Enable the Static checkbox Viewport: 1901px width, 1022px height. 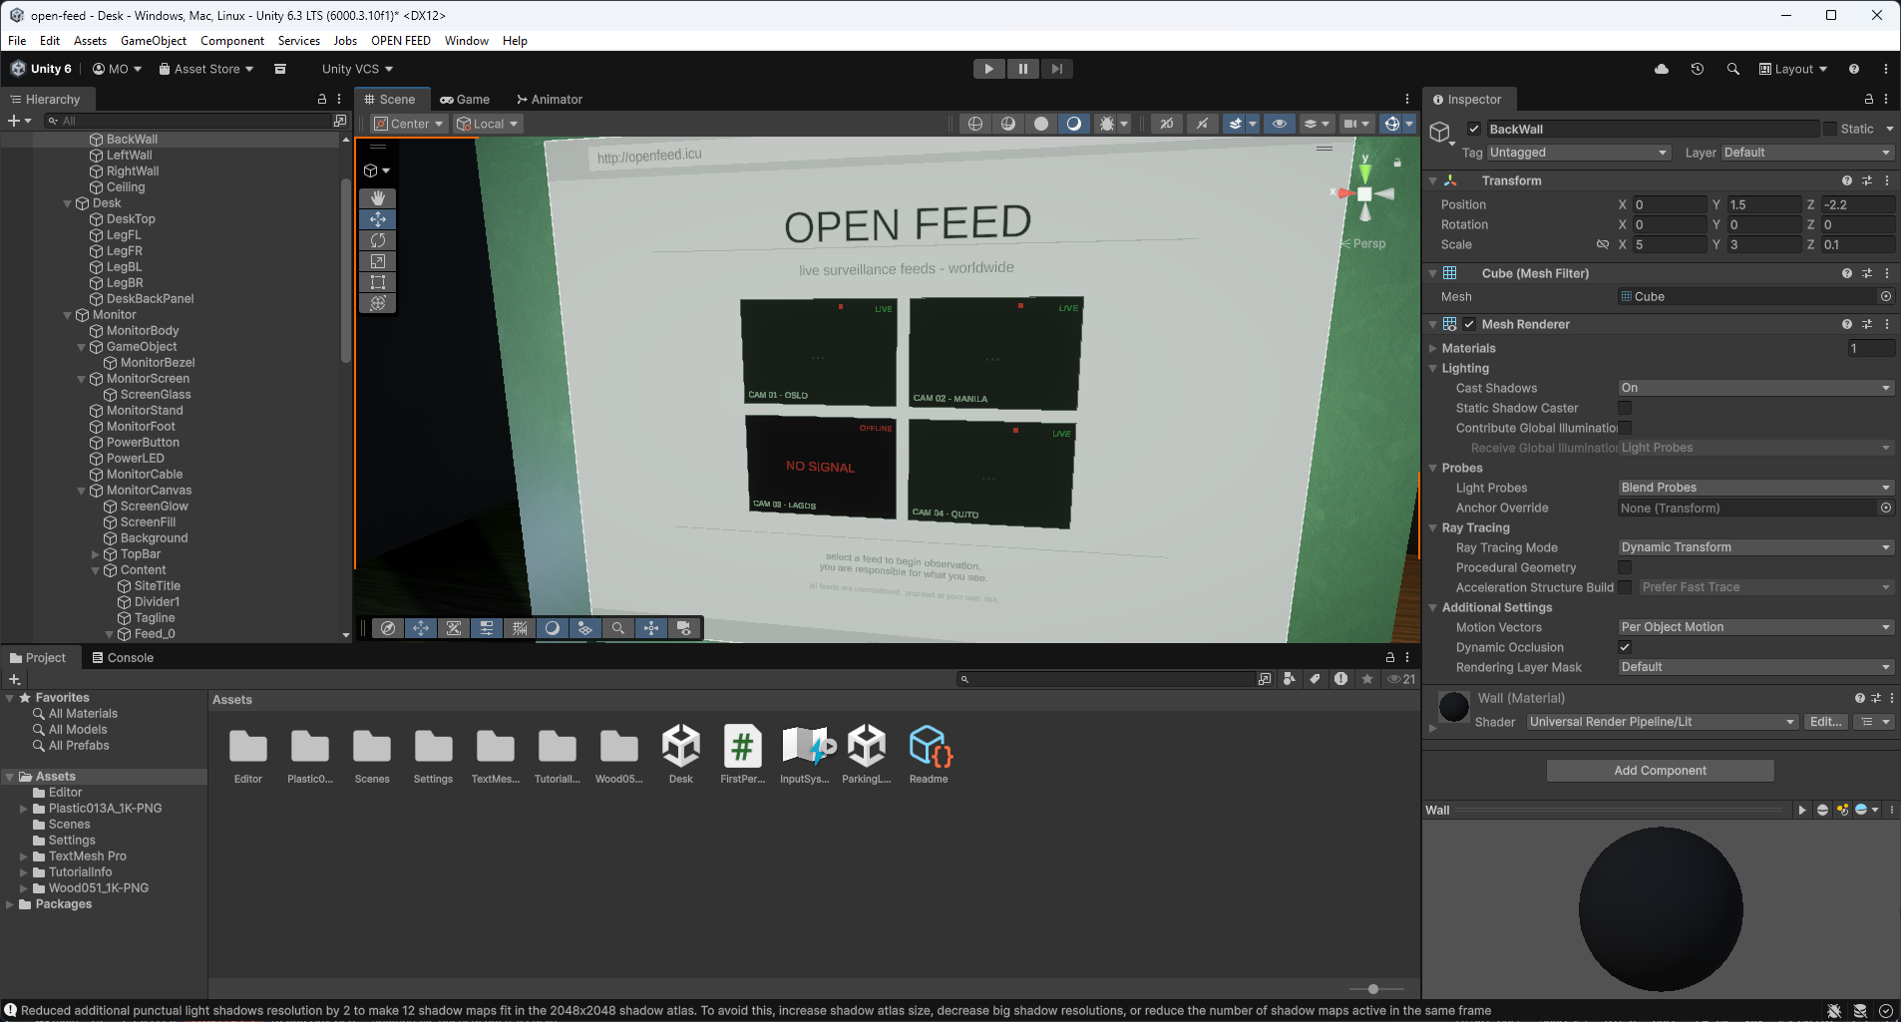coord(1829,129)
